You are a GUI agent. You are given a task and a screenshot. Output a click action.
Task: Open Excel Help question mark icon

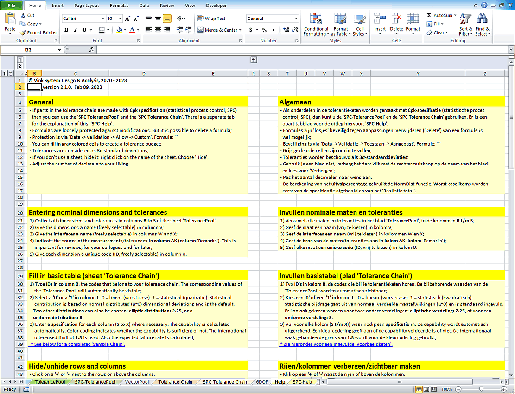click(484, 5)
